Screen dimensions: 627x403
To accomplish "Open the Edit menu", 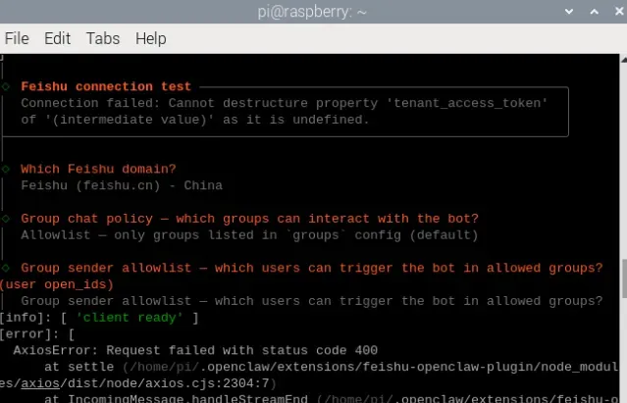I will coord(57,38).
